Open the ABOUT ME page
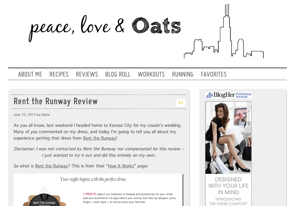Screen dimensions: 292x206 pos(30,74)
